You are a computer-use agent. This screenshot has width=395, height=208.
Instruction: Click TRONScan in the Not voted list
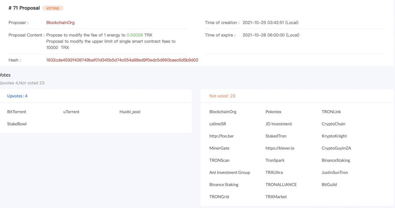[x=219, y=160]
